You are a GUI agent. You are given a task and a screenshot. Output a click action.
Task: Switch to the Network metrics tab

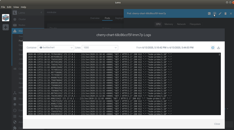tap(181, 24)
